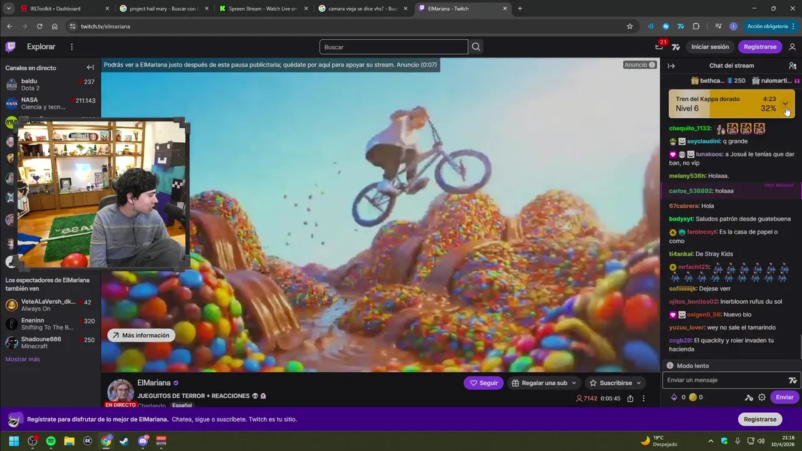802x451 pixels.
Task: Click the bits diamond icon under chat
Action: pyautogui.click(x=674, y=397)
